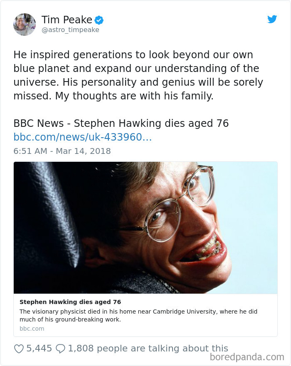The height and width of the screenshot is (366, 291).
Task: Open the Stephen Hawking article photo
Action: pyautogui.click(x=145, y=227)
